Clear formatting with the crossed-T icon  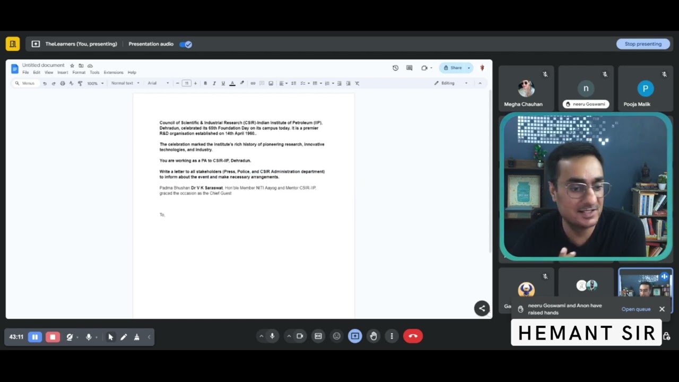[357, 83]
